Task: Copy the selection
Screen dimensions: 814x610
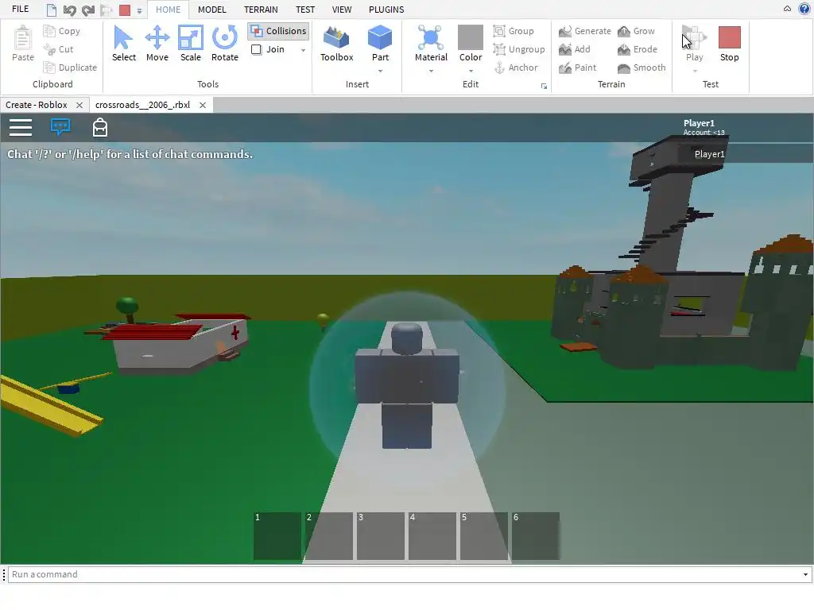Action: tap(62, 31)
